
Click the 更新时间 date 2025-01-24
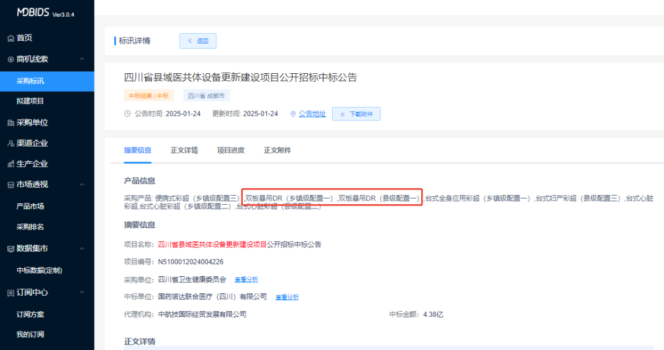click(261, 114)
